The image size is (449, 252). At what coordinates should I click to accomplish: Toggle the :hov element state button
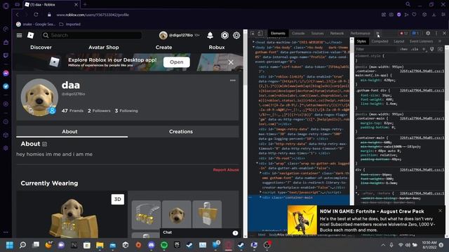point(403,49)
